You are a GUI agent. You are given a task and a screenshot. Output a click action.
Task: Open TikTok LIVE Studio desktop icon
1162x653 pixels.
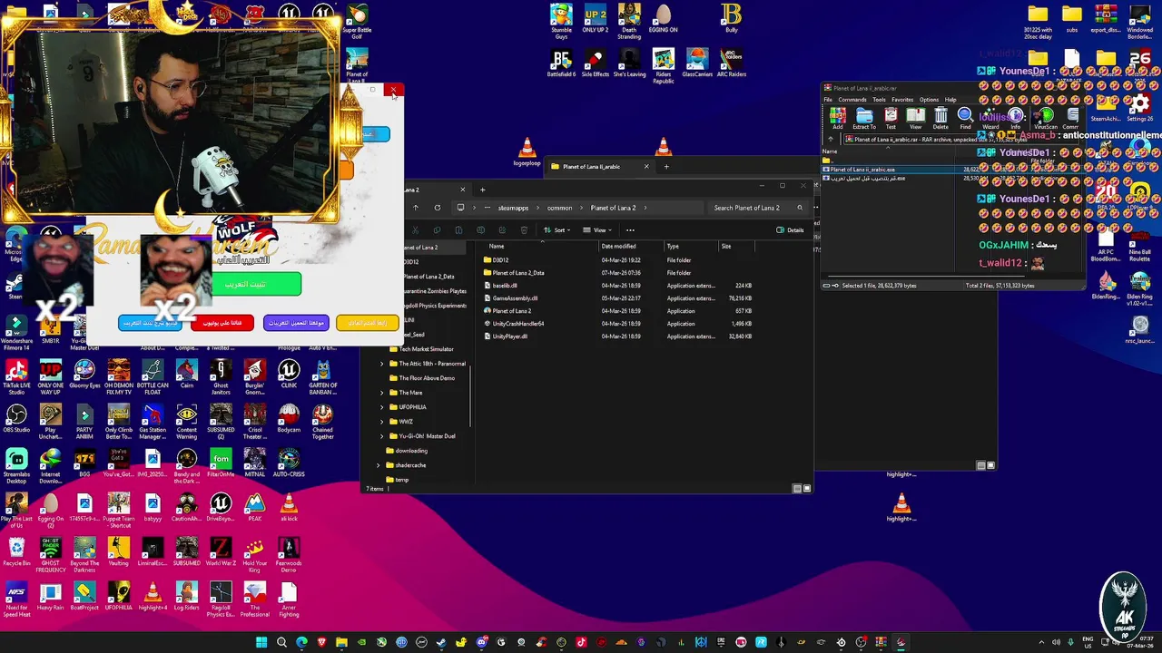click(x=16, y=375)
